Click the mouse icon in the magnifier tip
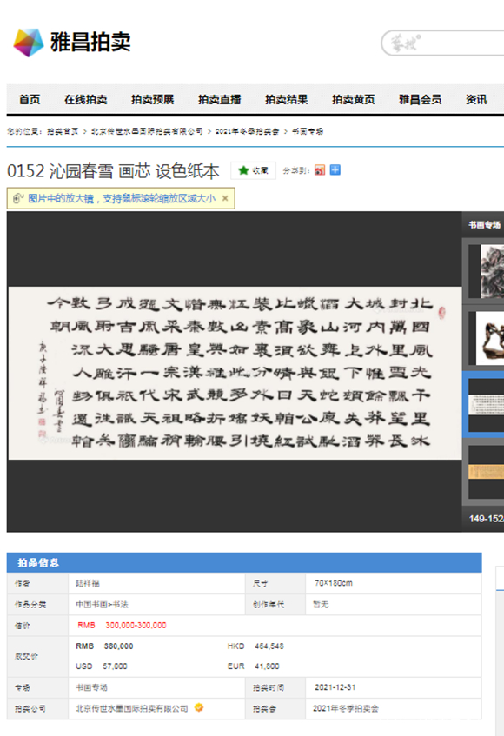The height and width of the screenshot is (736, 504). 18,198
